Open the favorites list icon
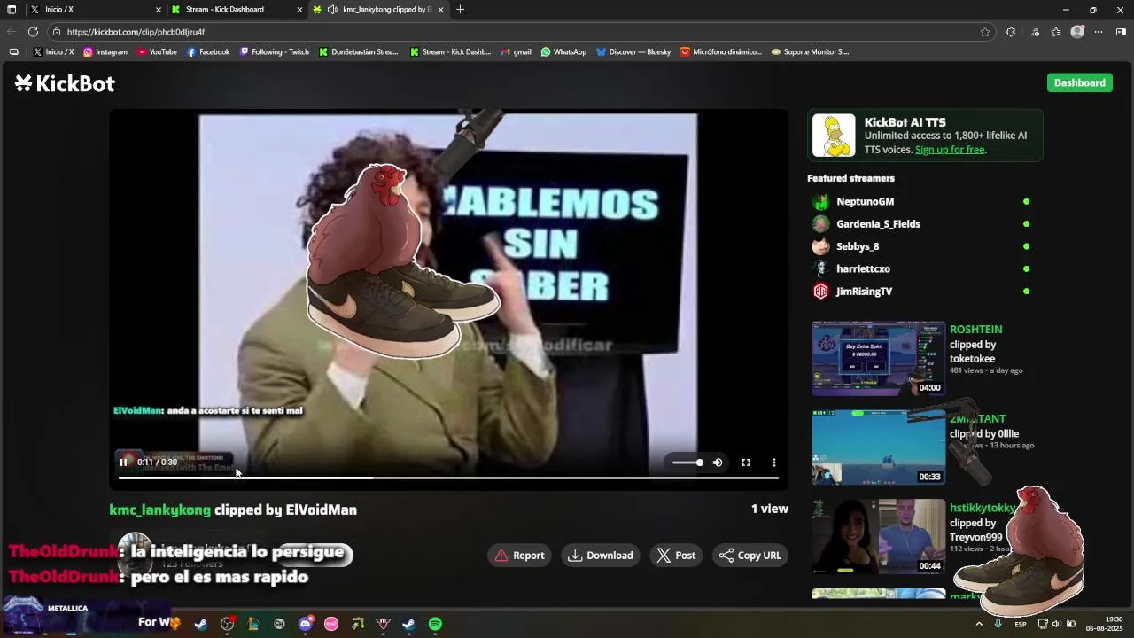This screenshot has height=638, width=1134. point(1056,32)
